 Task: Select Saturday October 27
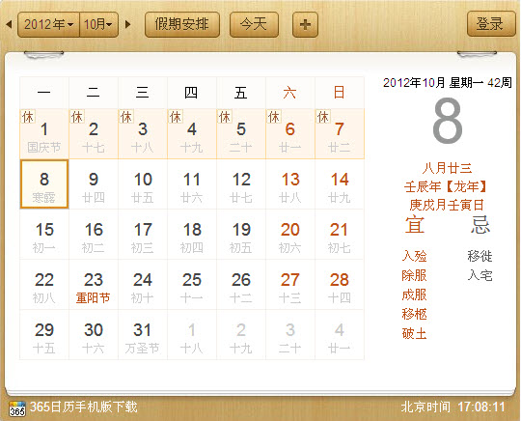(290, 285)
